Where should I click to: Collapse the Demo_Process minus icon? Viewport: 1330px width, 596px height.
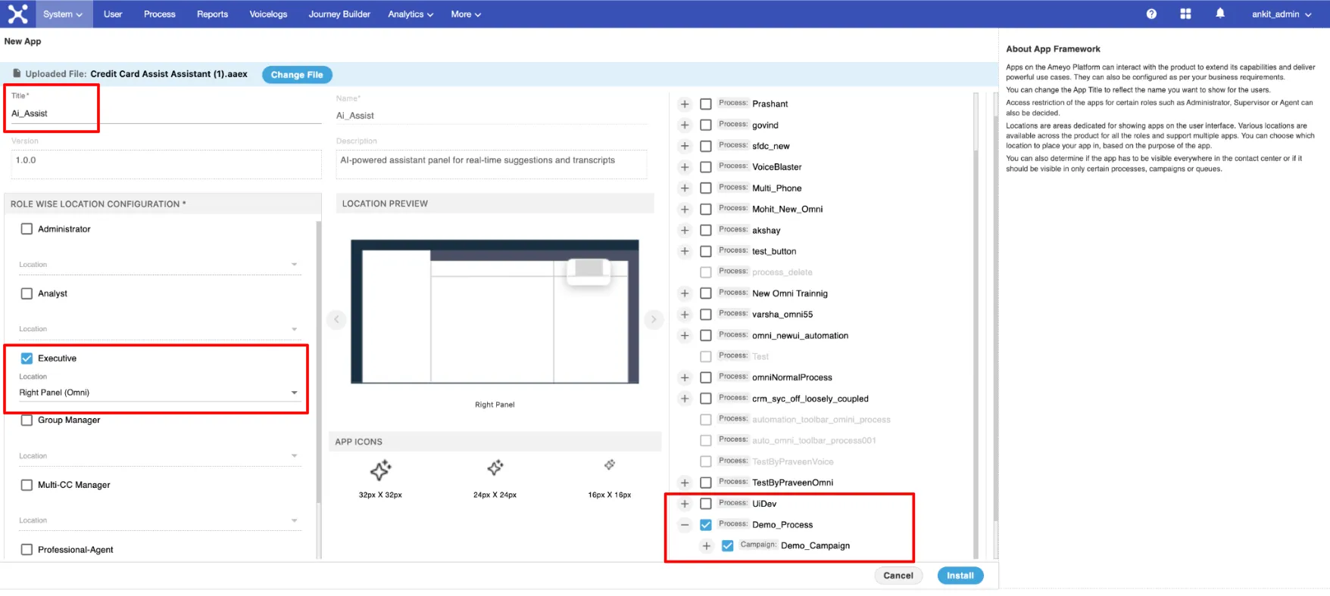point(685,524)
